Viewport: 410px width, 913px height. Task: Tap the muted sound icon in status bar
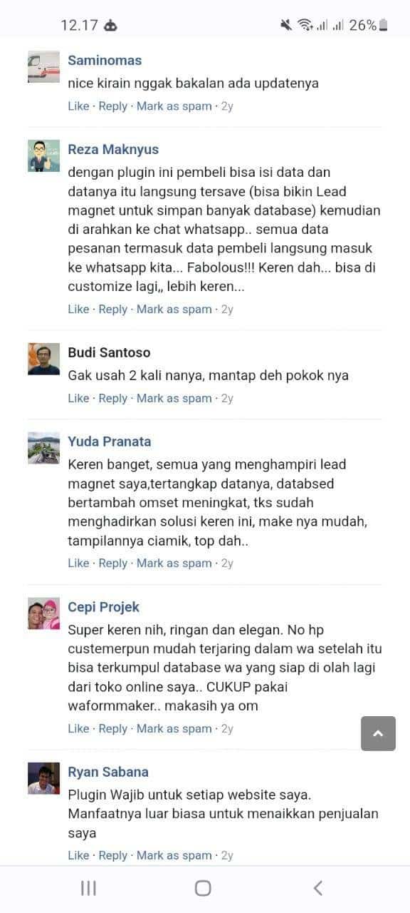[x=286, y=25]
